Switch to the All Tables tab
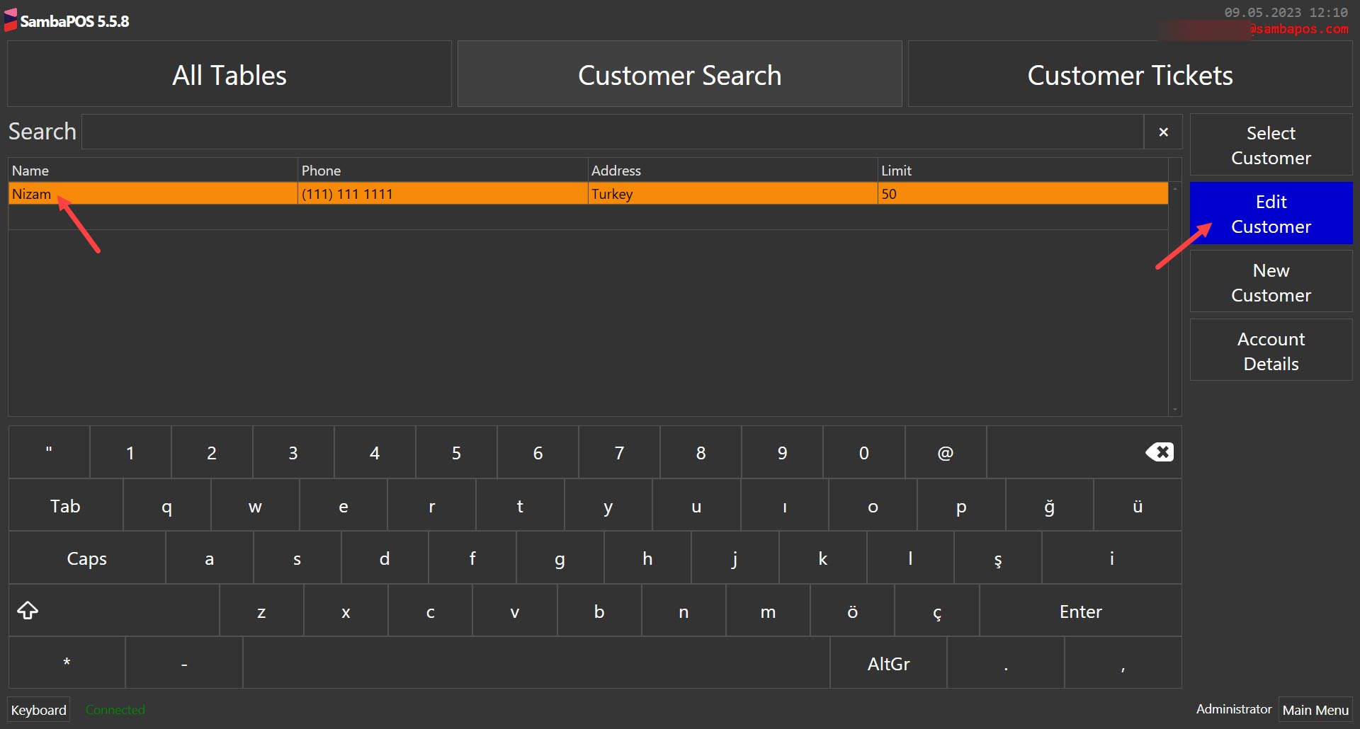The width and height of the screenshot is (1360, 729). (x=228, y=74)
